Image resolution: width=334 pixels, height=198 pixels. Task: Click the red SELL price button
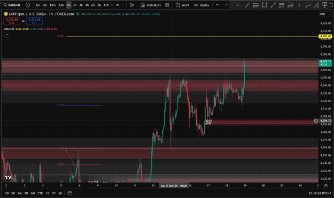(x=12, y=21)
